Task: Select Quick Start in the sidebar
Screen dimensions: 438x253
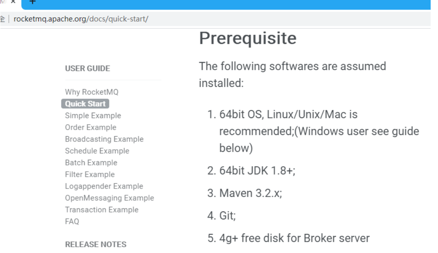Action: (85, 104)
